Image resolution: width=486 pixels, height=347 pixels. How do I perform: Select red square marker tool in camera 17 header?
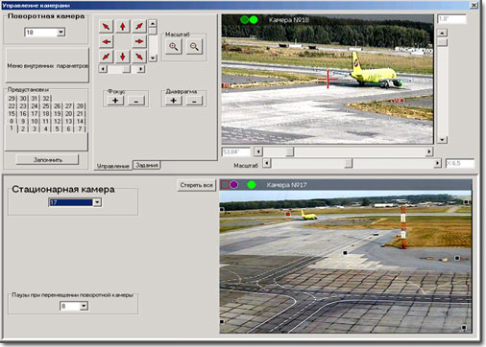[x=225, y=185]
